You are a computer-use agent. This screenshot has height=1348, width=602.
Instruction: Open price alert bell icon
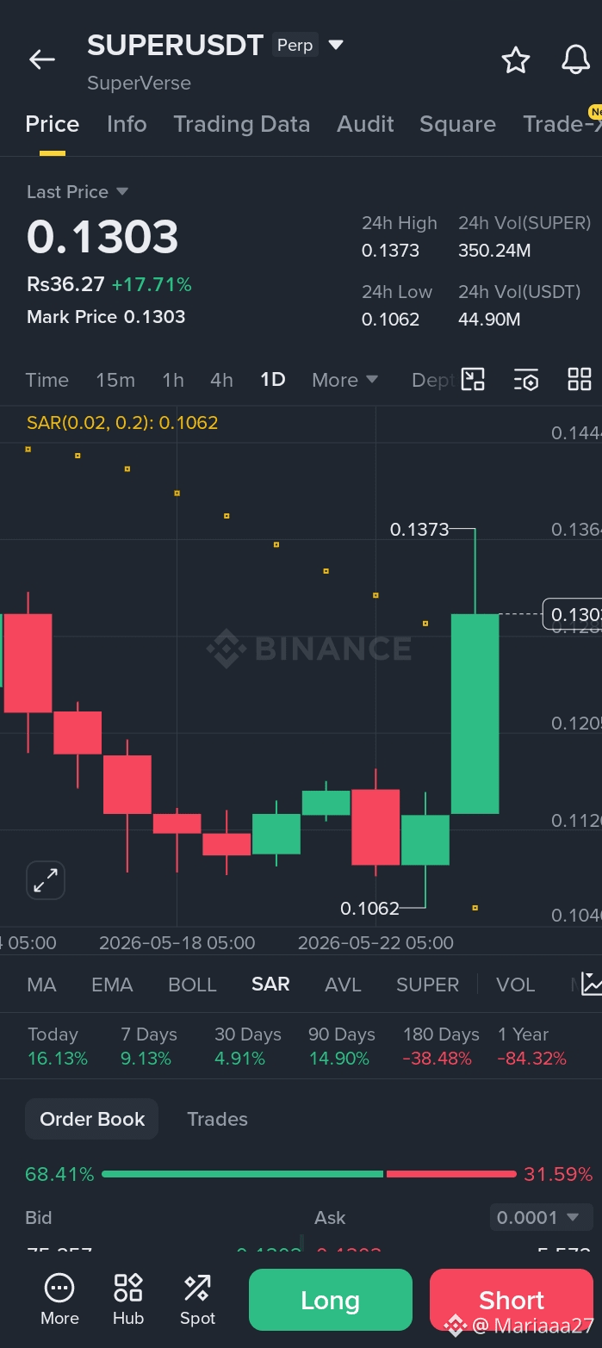click(x=575, y=59)
